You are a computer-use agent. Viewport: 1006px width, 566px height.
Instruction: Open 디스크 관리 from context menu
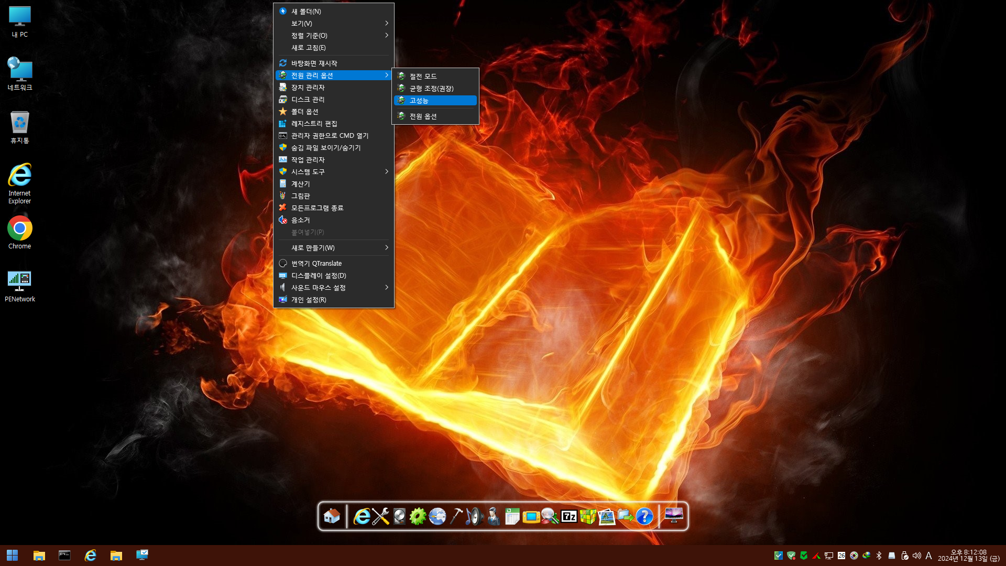click(334, 99)
